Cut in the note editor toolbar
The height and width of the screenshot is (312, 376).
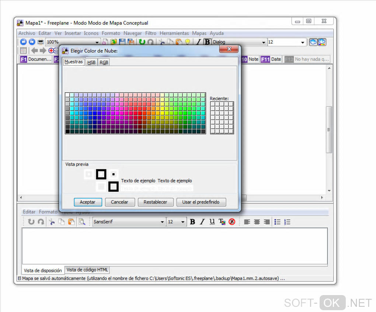coord(52,222)
